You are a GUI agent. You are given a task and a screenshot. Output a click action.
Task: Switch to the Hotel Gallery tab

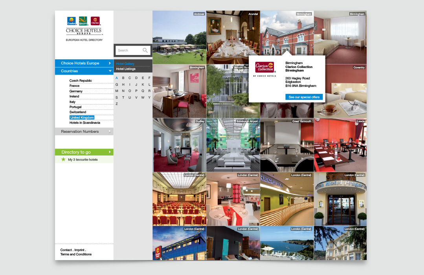[x=125, y=64]
